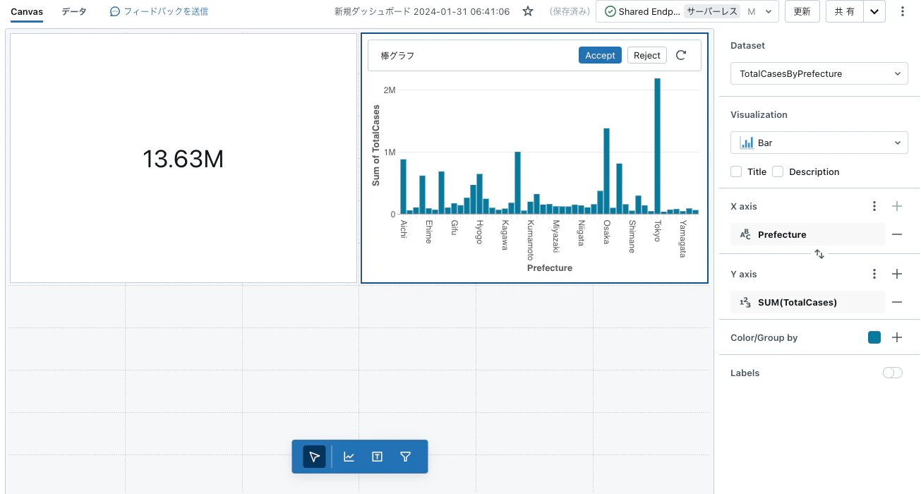Regenerate the suggested bar chart
Image resolution: width=921 pixels, height=494 pixels.
click(681, 55)
